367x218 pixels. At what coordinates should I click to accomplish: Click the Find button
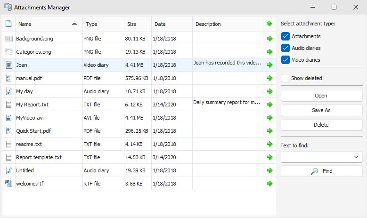322,171
